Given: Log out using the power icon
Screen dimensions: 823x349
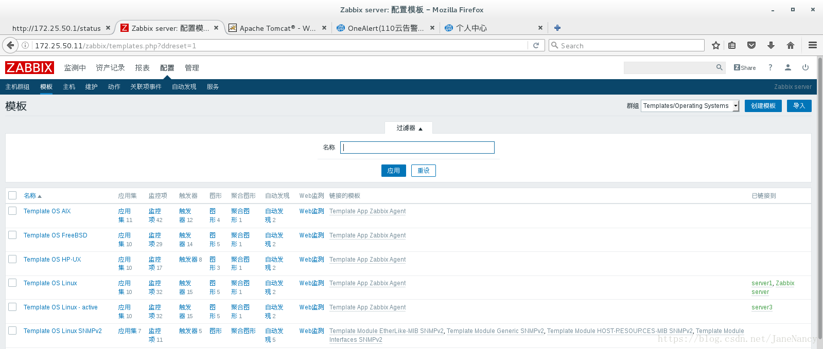Looking at the screenshot, I should pos(806,67).
